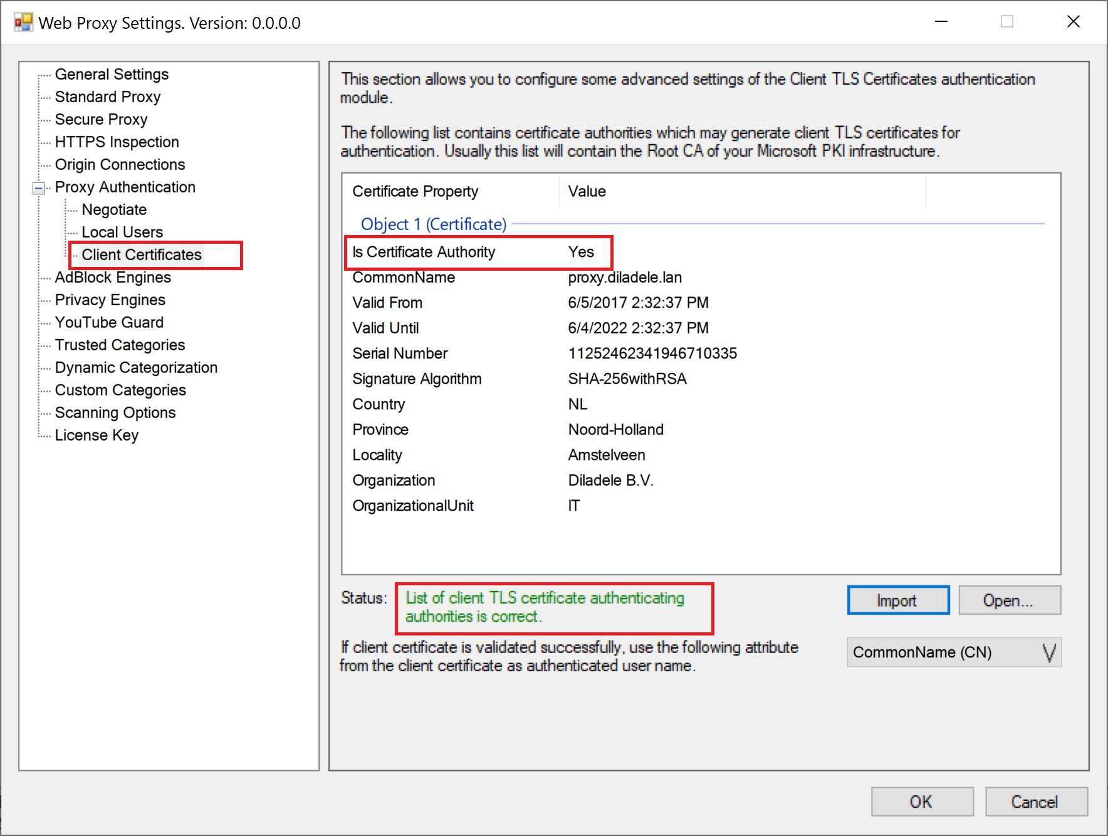Screen dimensions: 1108x836
Task: Click the Cancel button
Action: point(1036,802)
